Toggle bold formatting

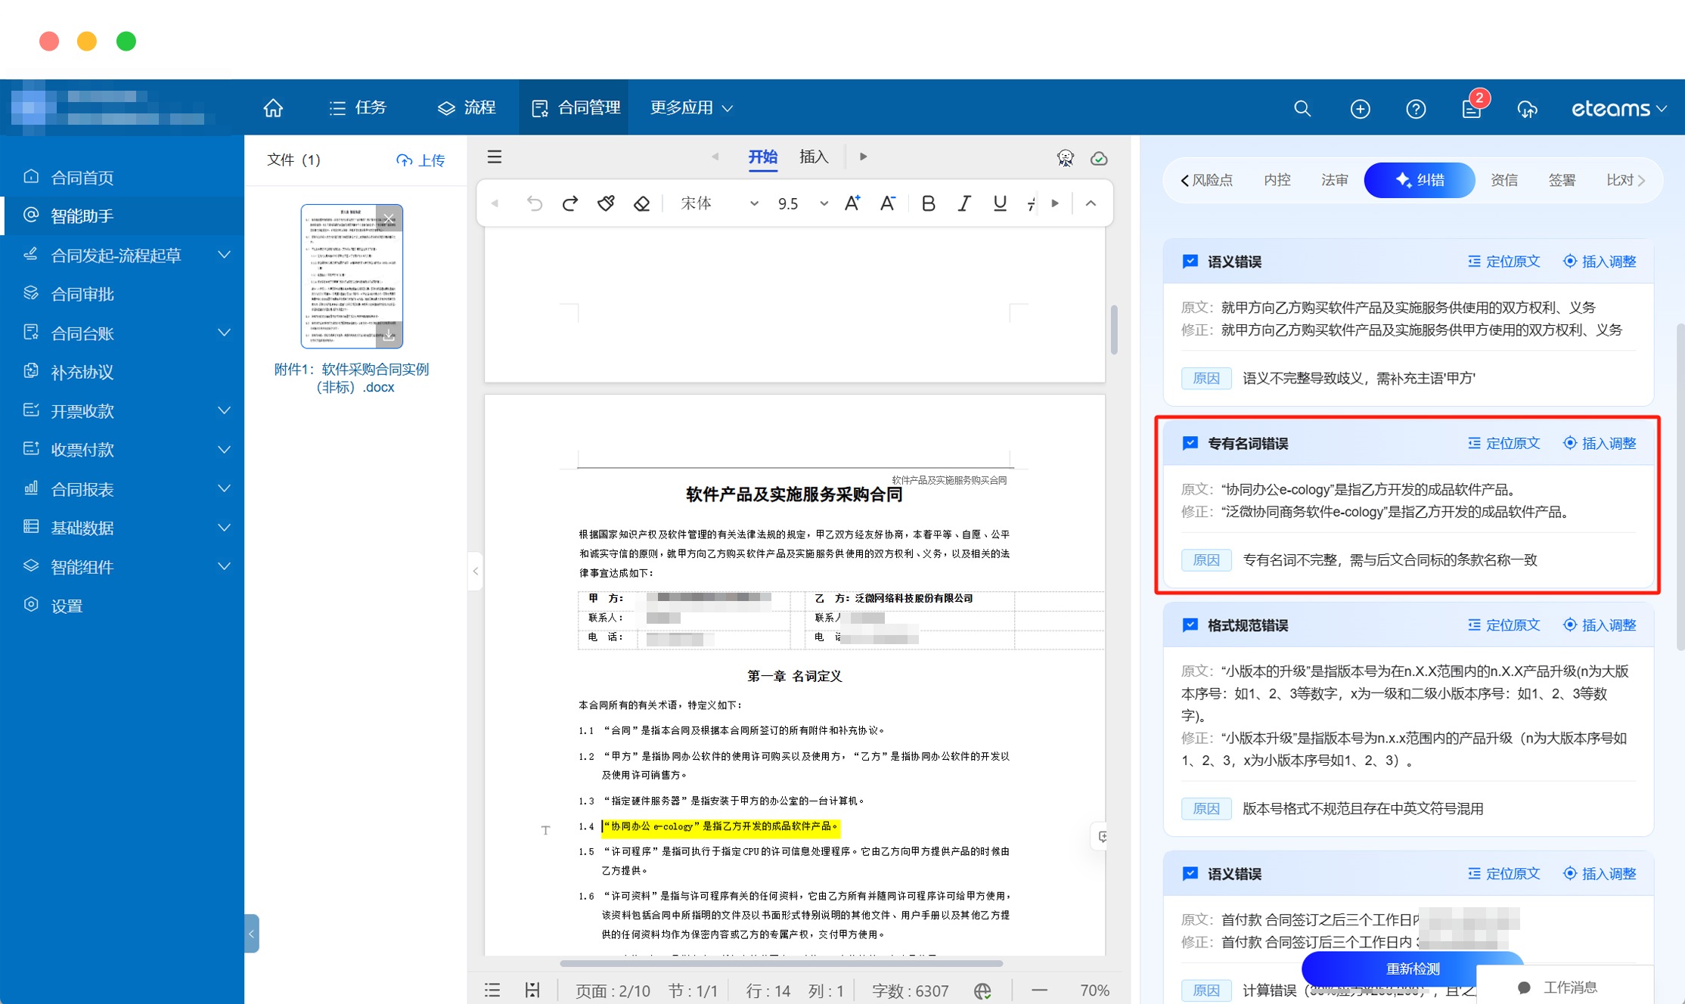pyautogui.click(x=929, y=203)
